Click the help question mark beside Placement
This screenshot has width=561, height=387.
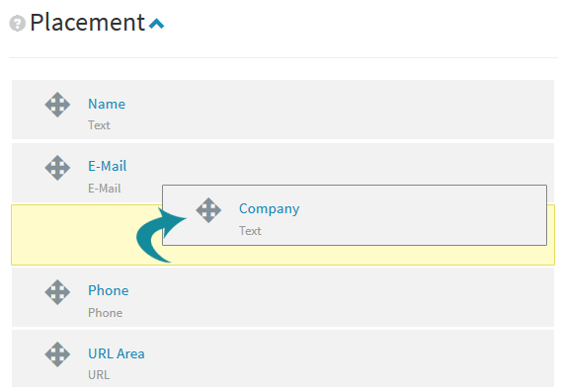(x=17, y=24)
